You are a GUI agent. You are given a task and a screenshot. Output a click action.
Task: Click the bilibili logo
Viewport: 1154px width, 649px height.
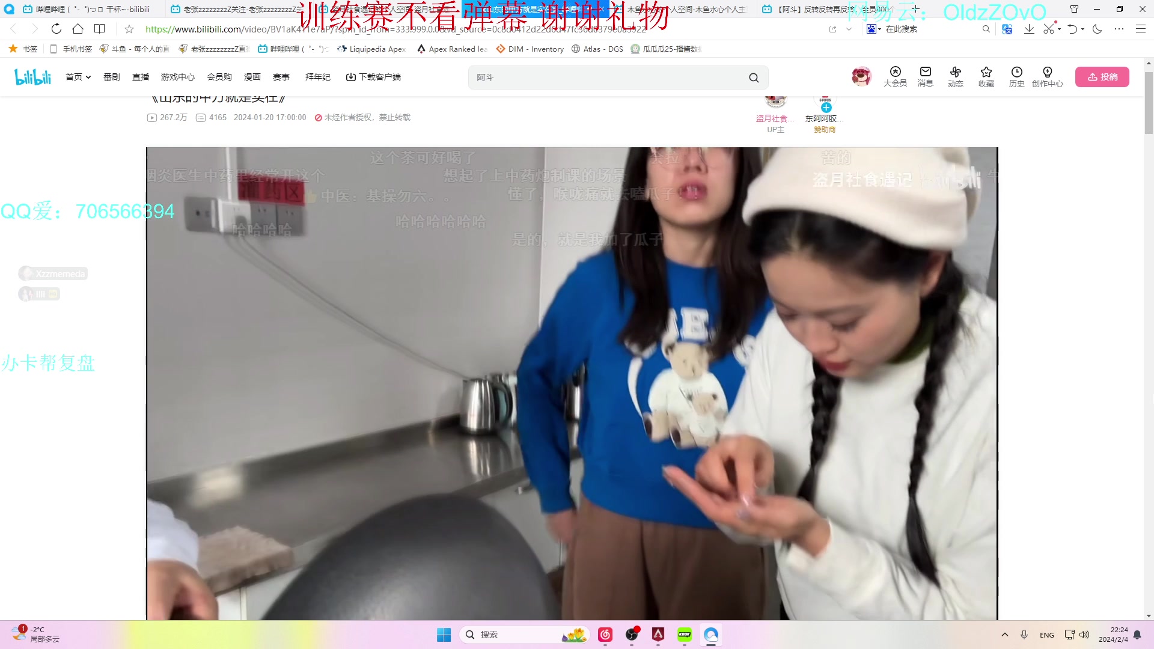(32, 77)
